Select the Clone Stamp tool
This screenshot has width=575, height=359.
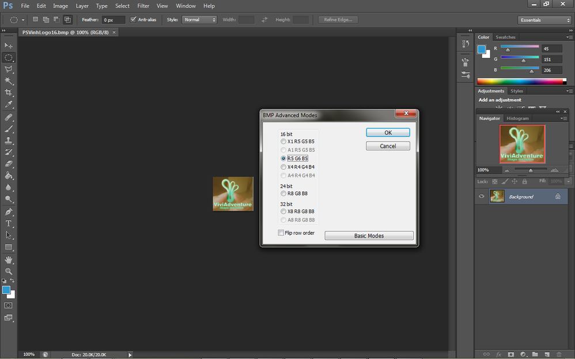click(9, 140)
